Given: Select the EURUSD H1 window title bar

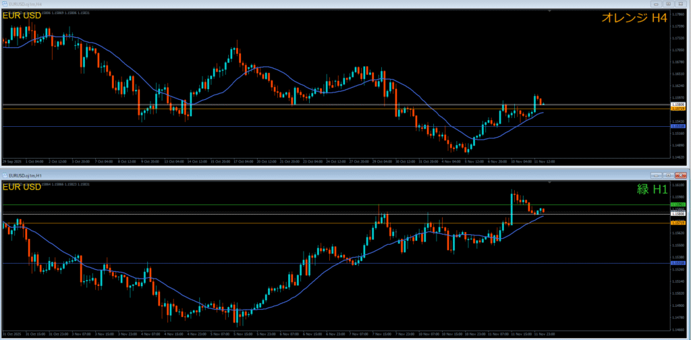Looking at the screenshot, I should click(270, 175).
